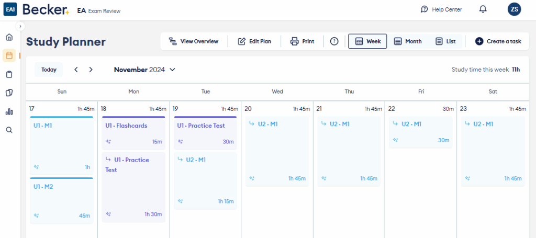Click the date number 20
Screen dimensions: 536x238
click(x=248, y=109)
